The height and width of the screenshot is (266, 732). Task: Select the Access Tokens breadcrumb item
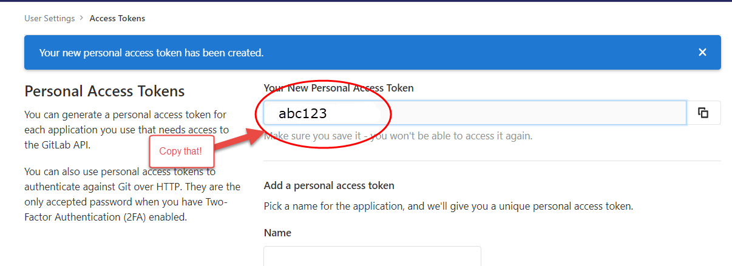(117, 18)
